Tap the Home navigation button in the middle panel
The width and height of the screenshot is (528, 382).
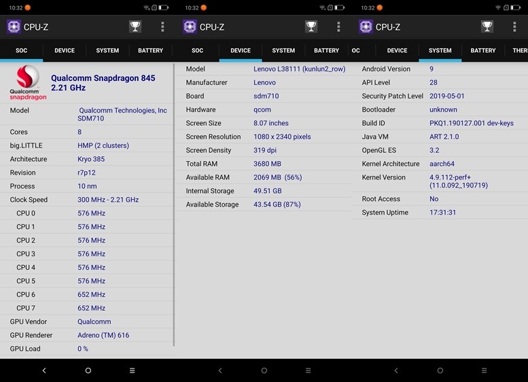[x=264, y=370]
